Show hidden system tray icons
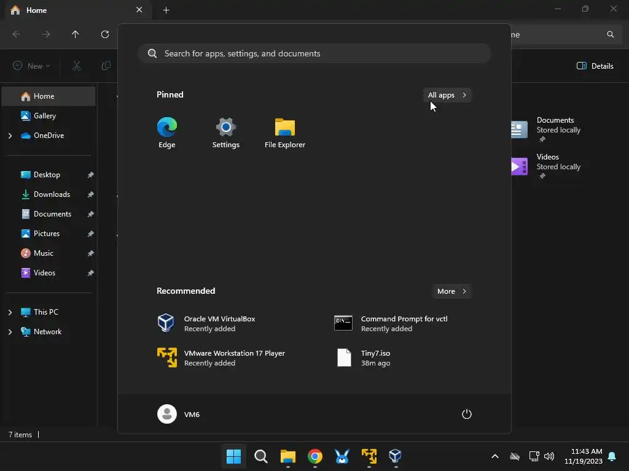The height and width of the screenshot is (471, 629). tap(495, 456)
